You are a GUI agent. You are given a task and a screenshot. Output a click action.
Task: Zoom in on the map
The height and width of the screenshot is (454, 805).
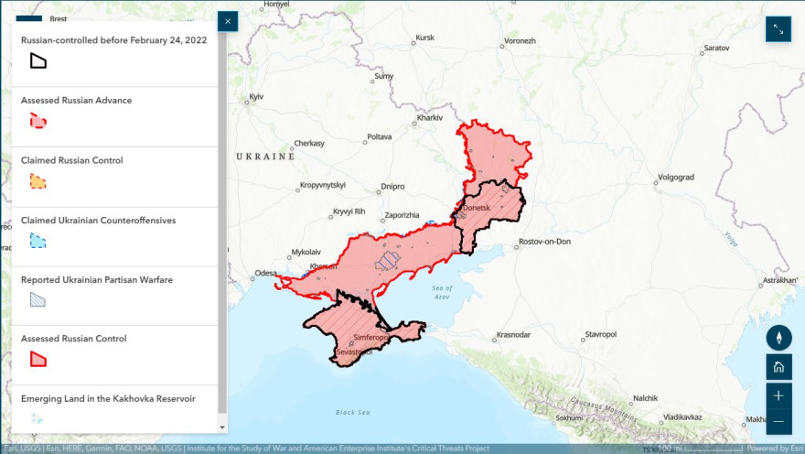(778, 395)
